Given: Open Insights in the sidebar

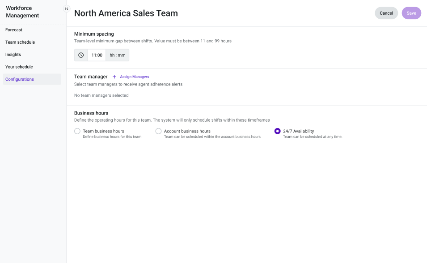Looking at the screenshot, I should tap(13, 54).
